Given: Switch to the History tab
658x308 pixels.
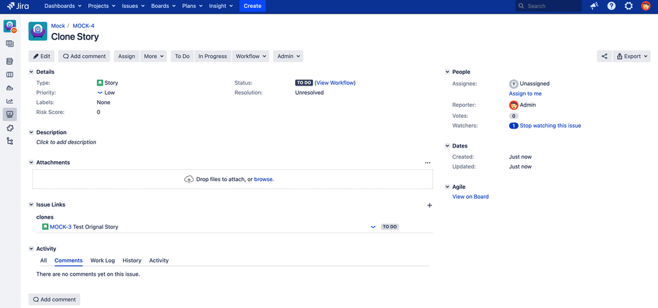Looking at the screenshot, I should tap(132, 260).
